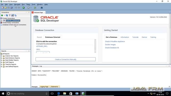Image resolution: width=171 pixels, height=96 pixels.
Task: Open Microsoft Edge from the taskbar
Action: pyautogui.click(x=59, y=94)
